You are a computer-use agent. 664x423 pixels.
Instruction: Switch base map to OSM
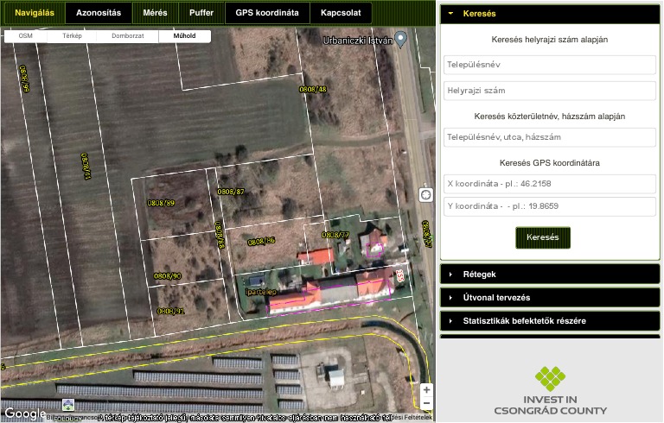click(26, 37)
